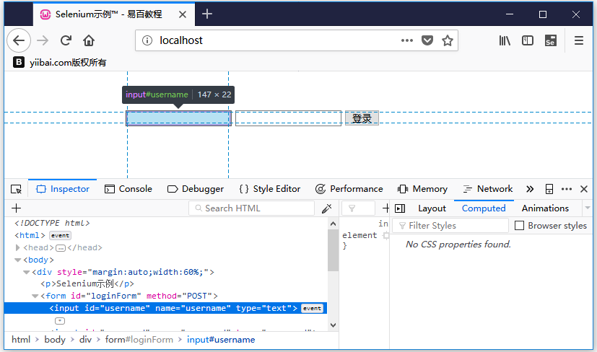The width and height of the screenshot is (597, 352).
Task: Toggle the sidebar view icon
Action: tap(527, 40)
